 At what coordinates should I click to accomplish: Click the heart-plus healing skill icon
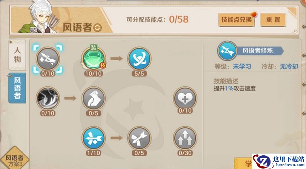coord(185,99)
